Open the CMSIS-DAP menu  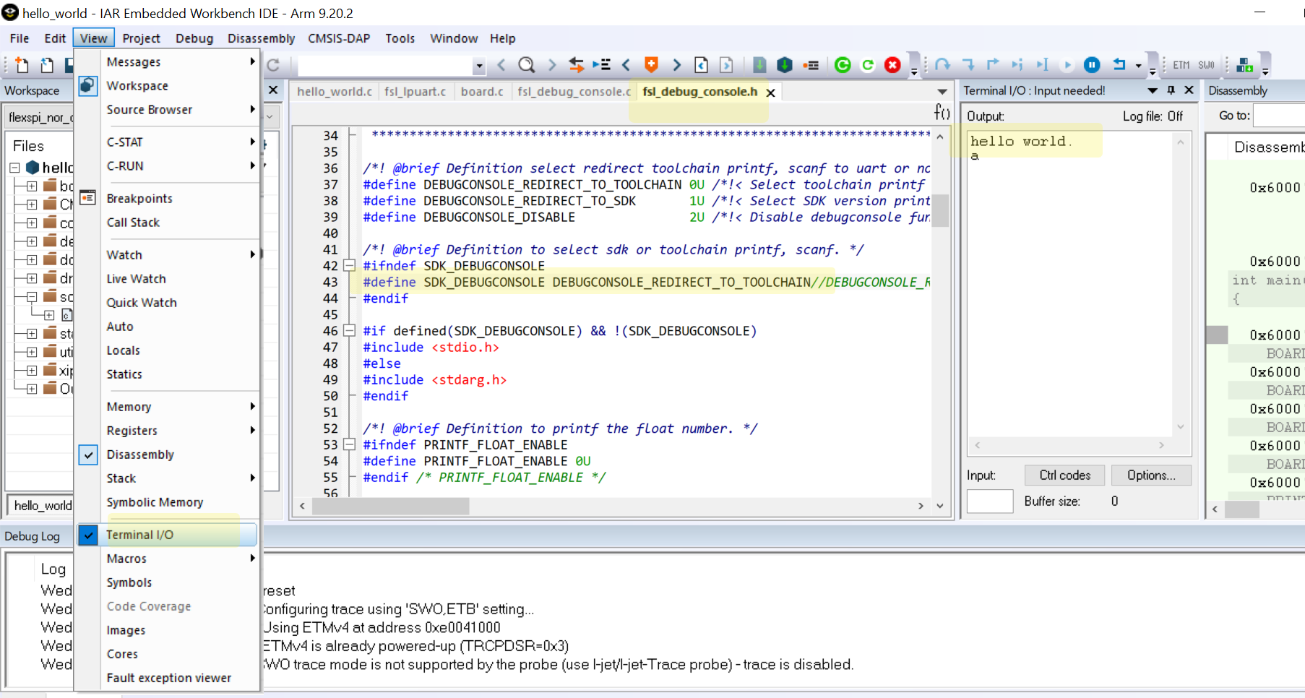(339, 38)
